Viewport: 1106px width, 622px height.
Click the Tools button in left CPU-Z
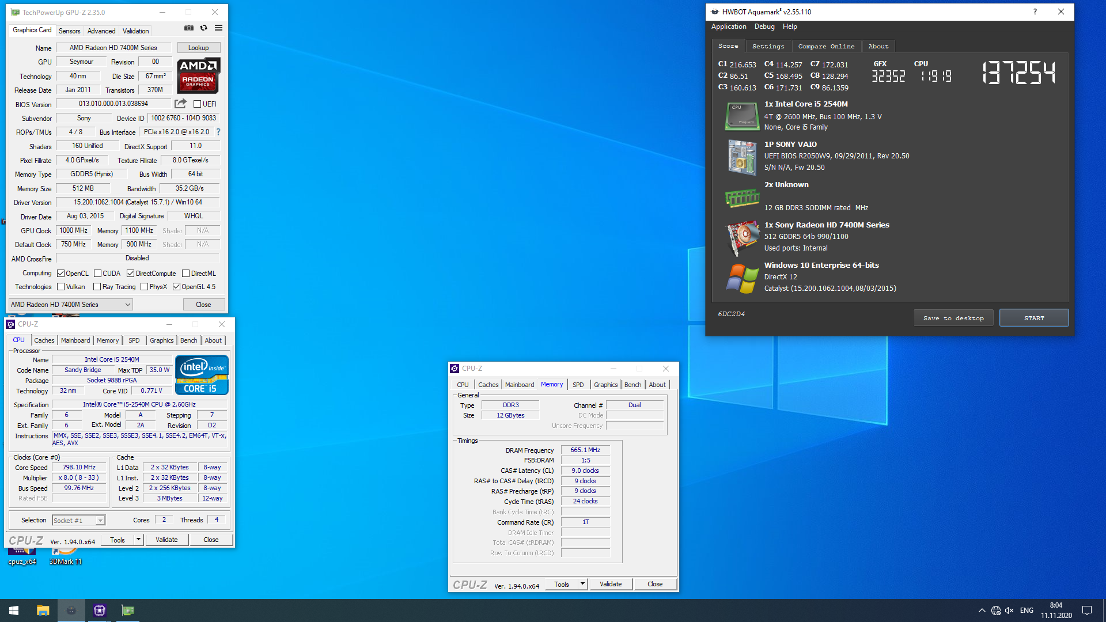click(118, 540)
